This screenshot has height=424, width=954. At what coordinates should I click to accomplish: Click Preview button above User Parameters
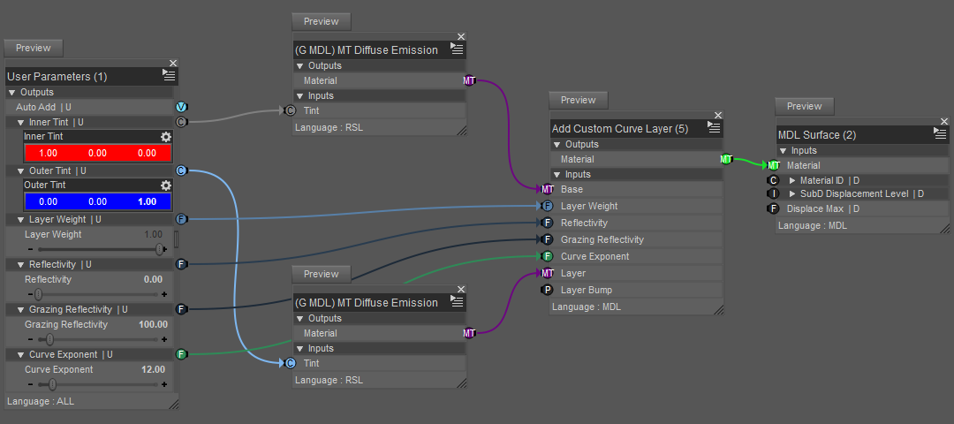(x=34, y=49)
